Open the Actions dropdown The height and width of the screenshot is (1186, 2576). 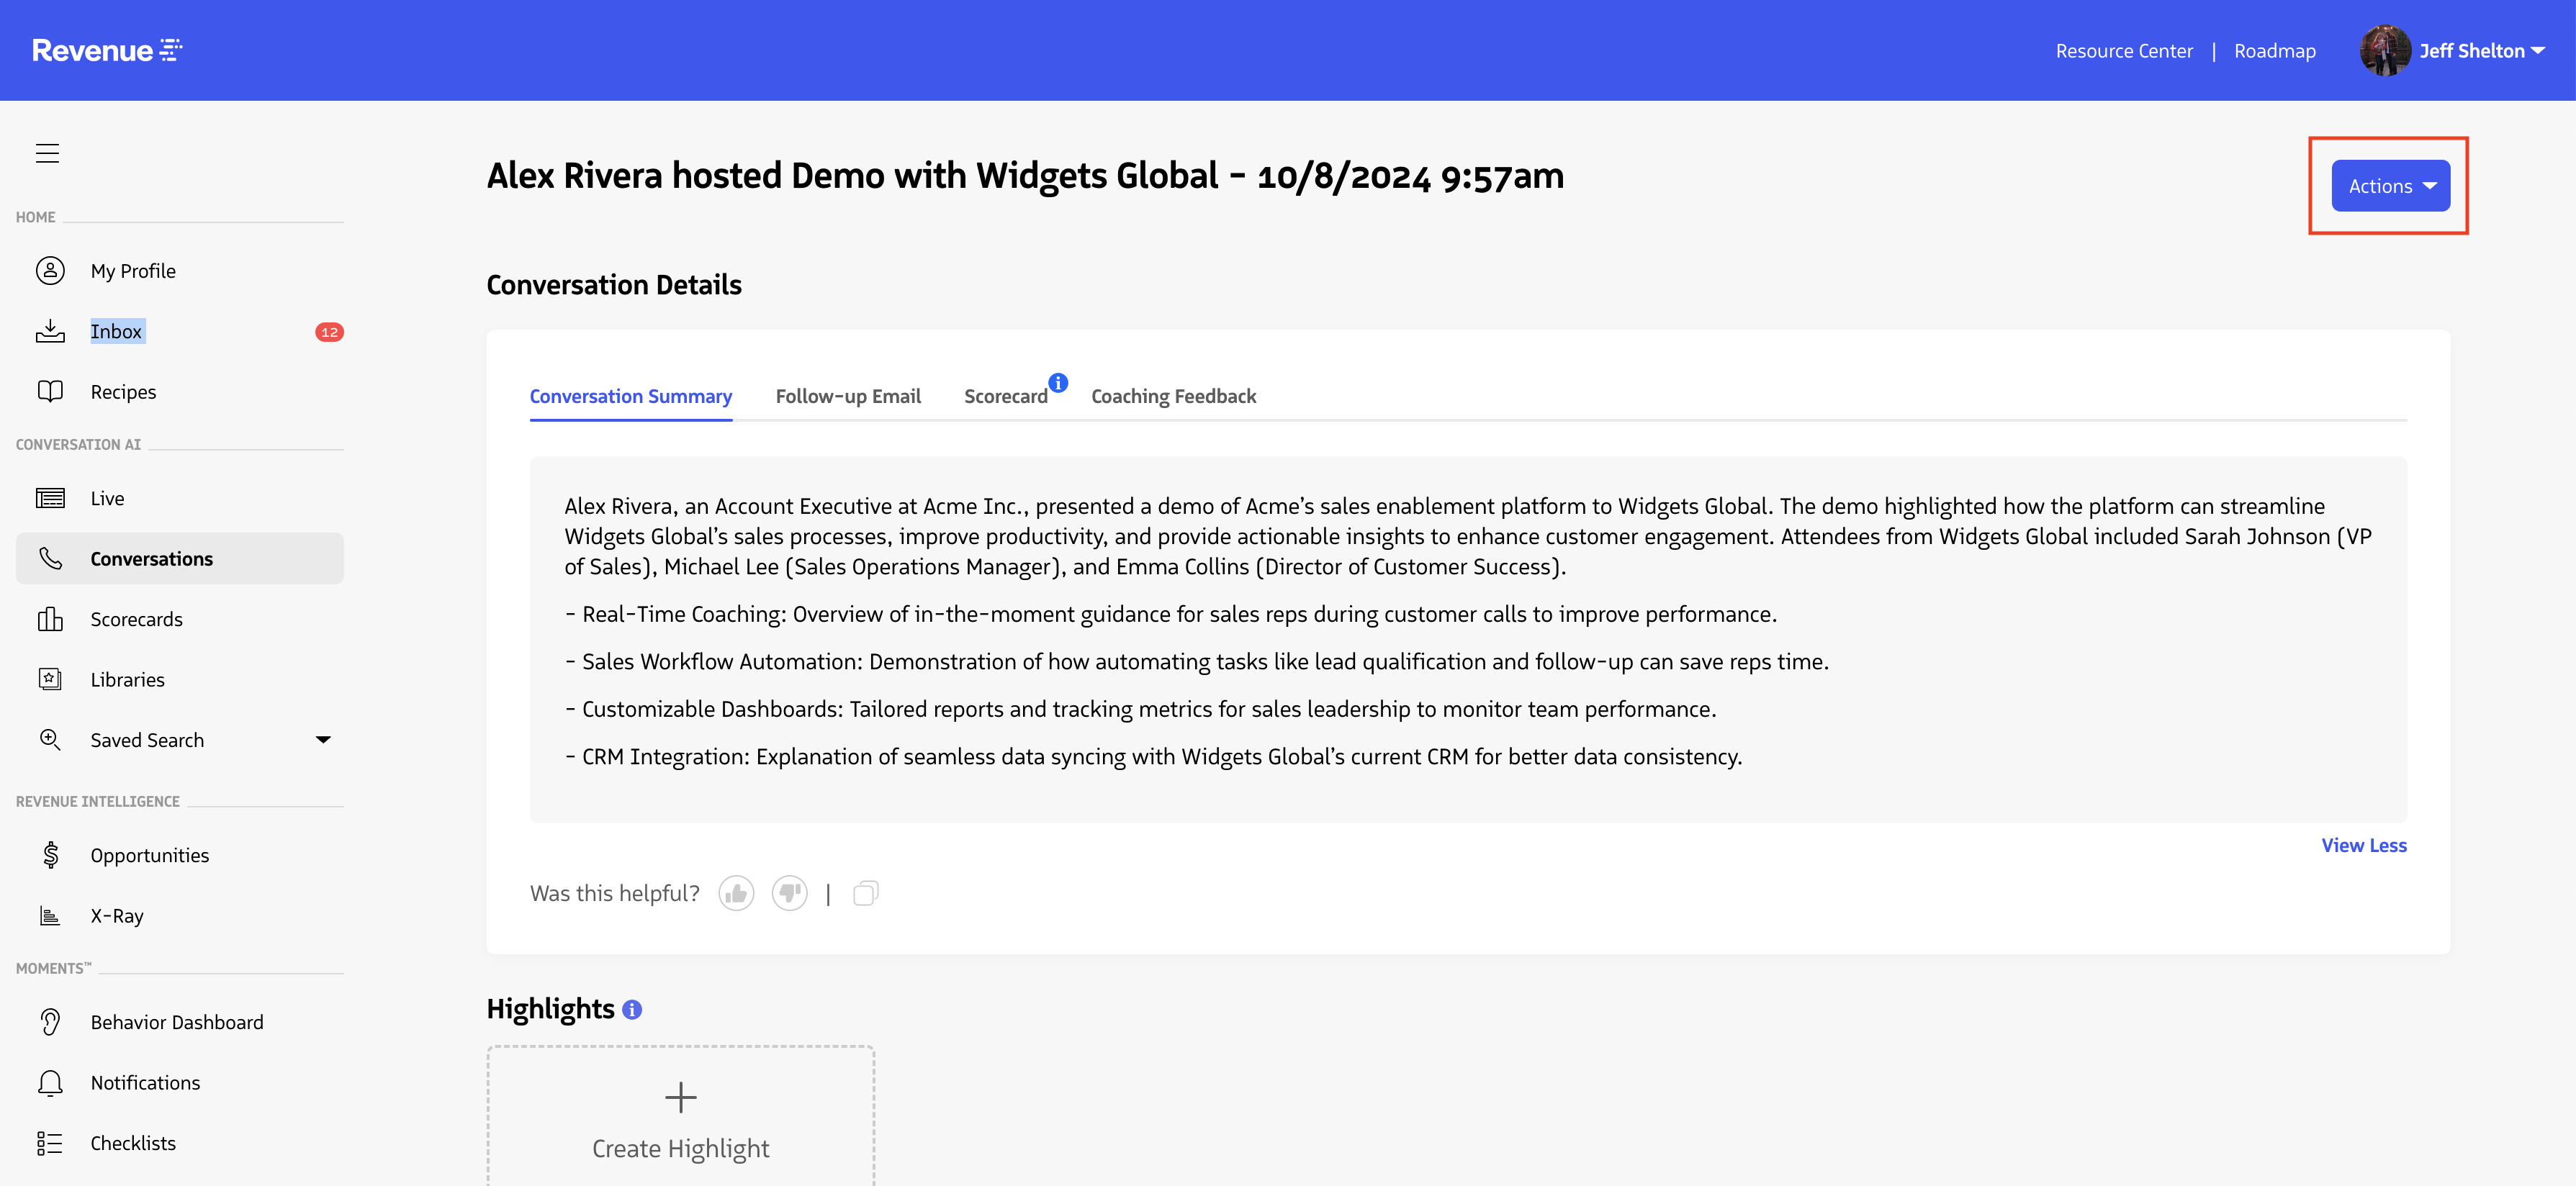(x=2390, y=186)
